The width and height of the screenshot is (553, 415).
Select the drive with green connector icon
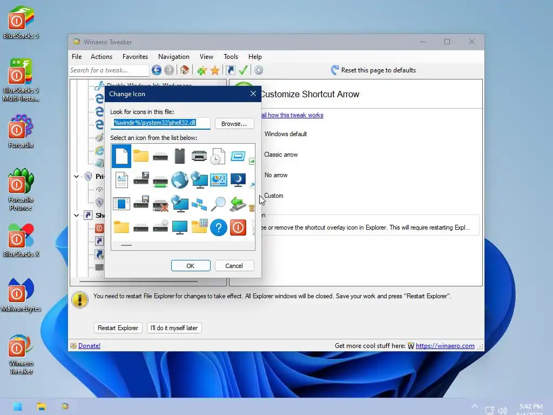click(x=160, y=181)
